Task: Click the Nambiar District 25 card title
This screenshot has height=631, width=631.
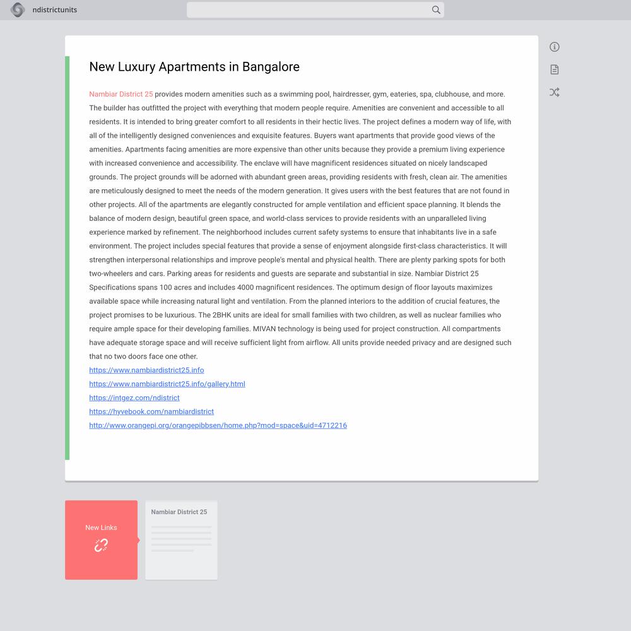Action: coord(179,512)
